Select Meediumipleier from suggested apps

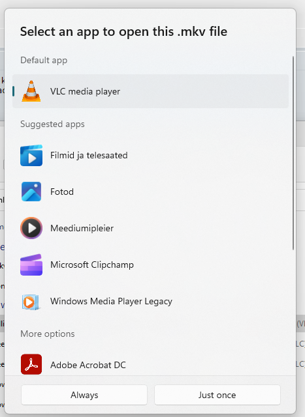click(82, 228)
